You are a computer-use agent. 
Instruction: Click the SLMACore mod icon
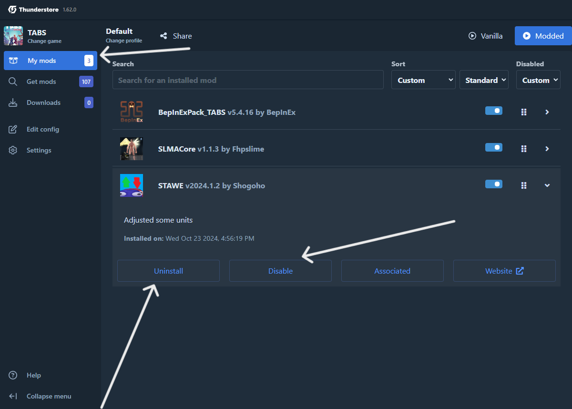coord(132,149)
